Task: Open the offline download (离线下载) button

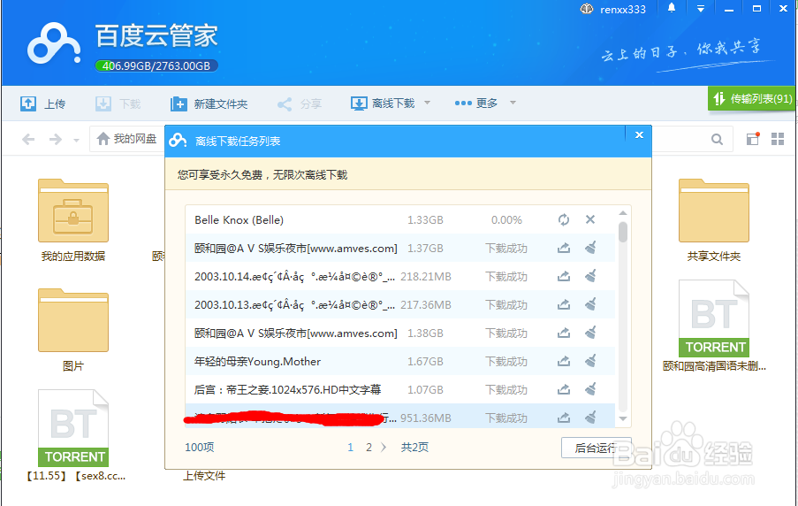Action: click(x=383, y=103)
